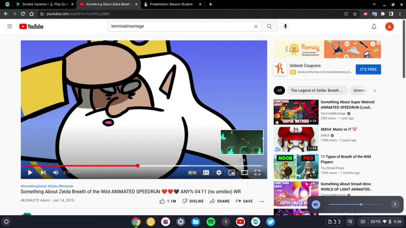Mute system volume in popup
Image resolution: width=406 pixels, height=228 pixels.
tap(316, 205)
